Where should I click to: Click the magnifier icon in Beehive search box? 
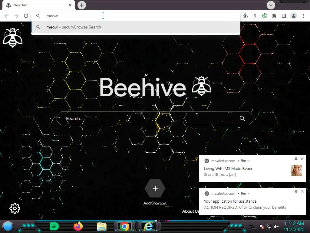pyautogui.click(x=242, y=118)
